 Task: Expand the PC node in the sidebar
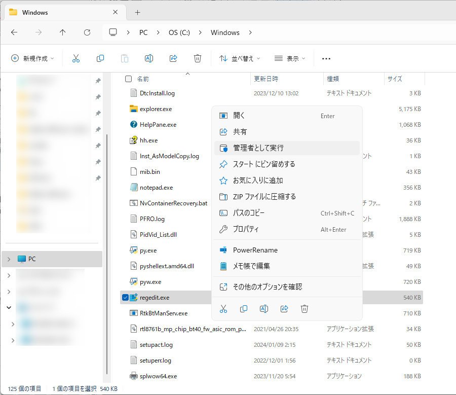click(x=9, y=259)
